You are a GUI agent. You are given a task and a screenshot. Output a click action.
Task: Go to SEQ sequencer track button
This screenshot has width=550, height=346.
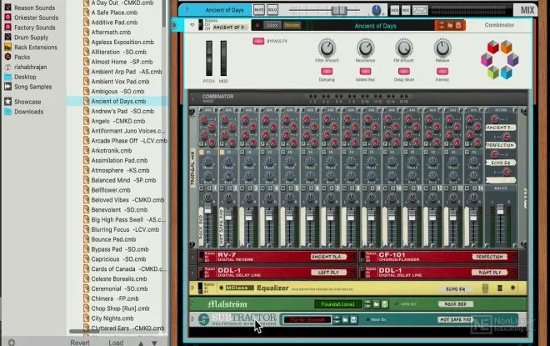(395, 10)
